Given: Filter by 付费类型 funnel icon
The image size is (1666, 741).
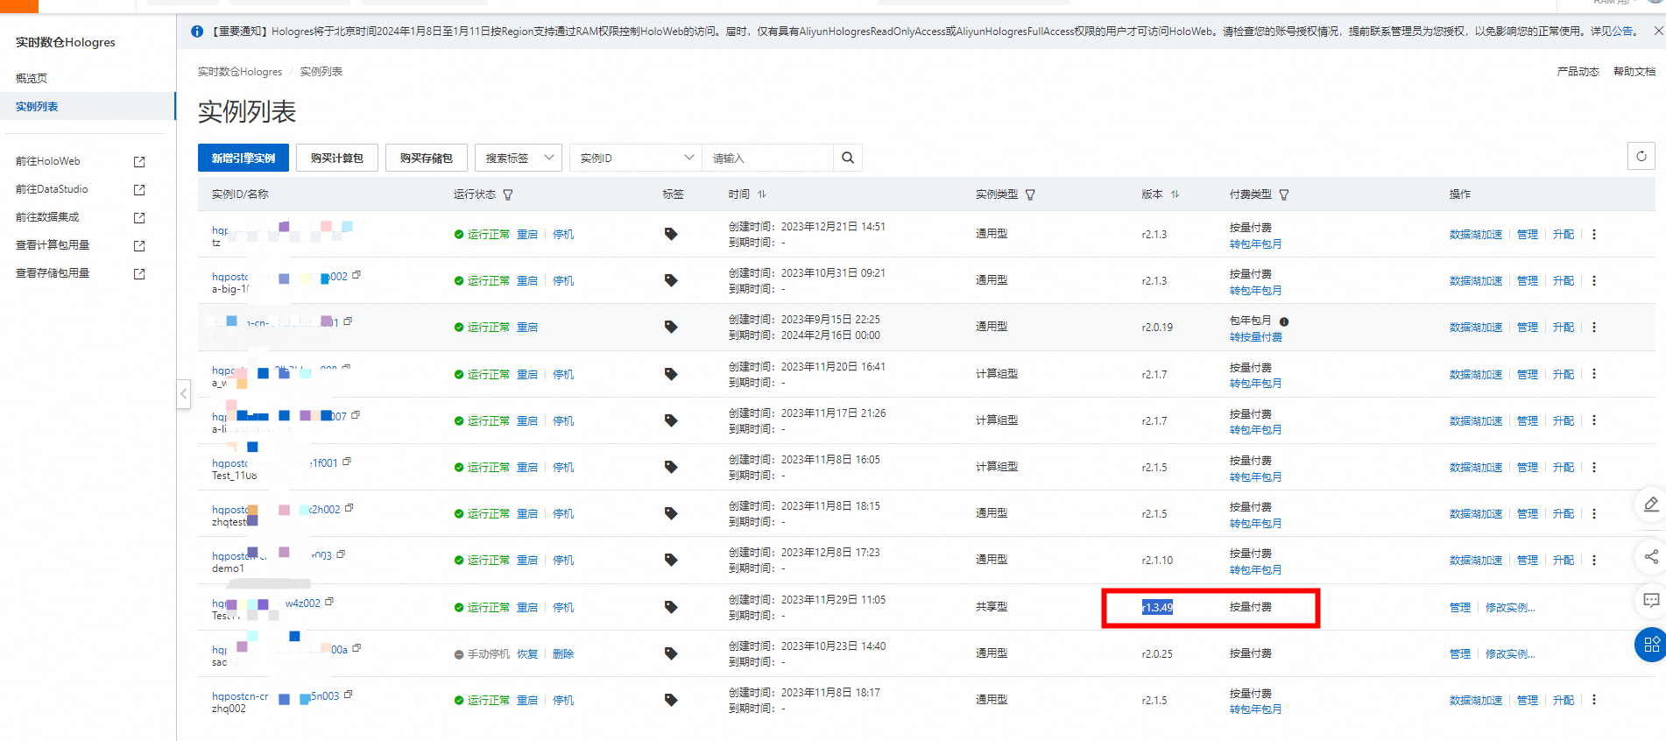Looking at the screenshot, I should click(x=1284, y=194).
